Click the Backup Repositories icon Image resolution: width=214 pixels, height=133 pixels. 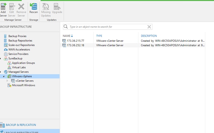click(5, 41)
